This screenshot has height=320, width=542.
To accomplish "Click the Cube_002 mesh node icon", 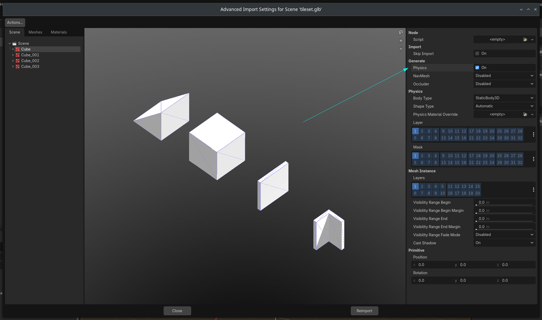I will click(x=18, y=61).
